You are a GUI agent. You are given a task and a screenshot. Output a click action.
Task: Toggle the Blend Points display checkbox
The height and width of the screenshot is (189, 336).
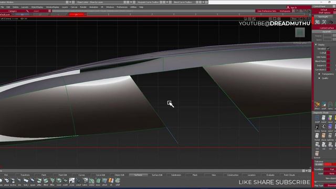[328, 61]
